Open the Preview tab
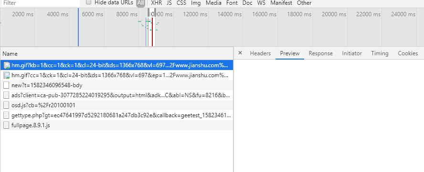This screenshot has height=172, width=424. coord(290,53)
